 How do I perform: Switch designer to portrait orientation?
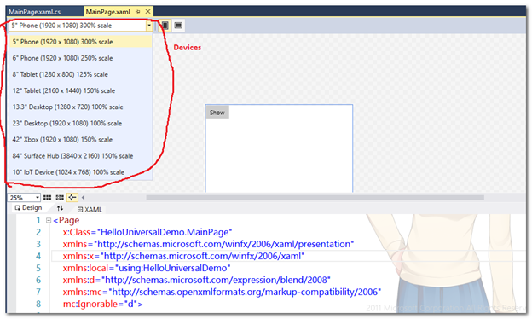165,26
